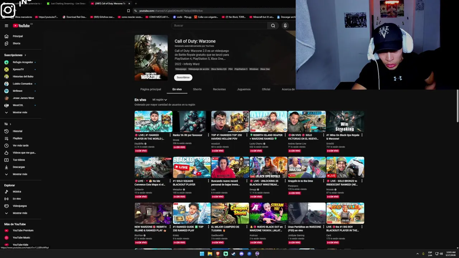Image resolution: width=459 pixels, height=258 pixels.
Task: Expand the Suscripciones section heading
Action: coord(15,55)
